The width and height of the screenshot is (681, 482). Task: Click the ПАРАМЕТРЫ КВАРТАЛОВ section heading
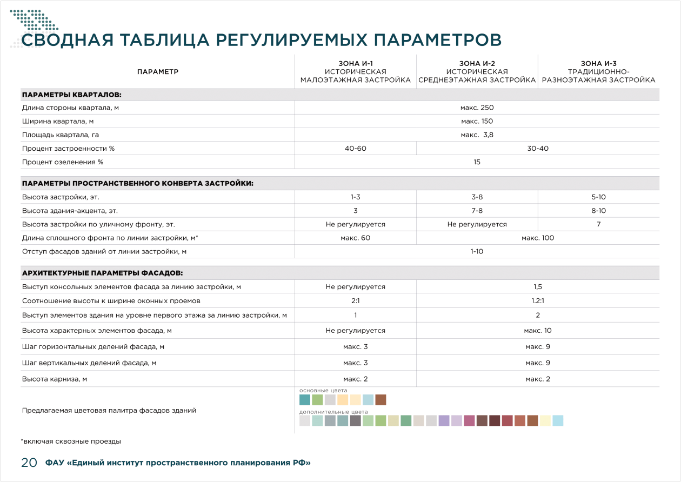pos(72,95)
